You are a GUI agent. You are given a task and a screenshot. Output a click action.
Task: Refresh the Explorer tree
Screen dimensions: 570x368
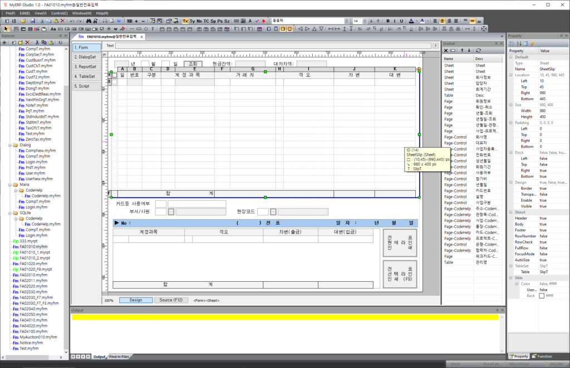click(x=60, y=42)
